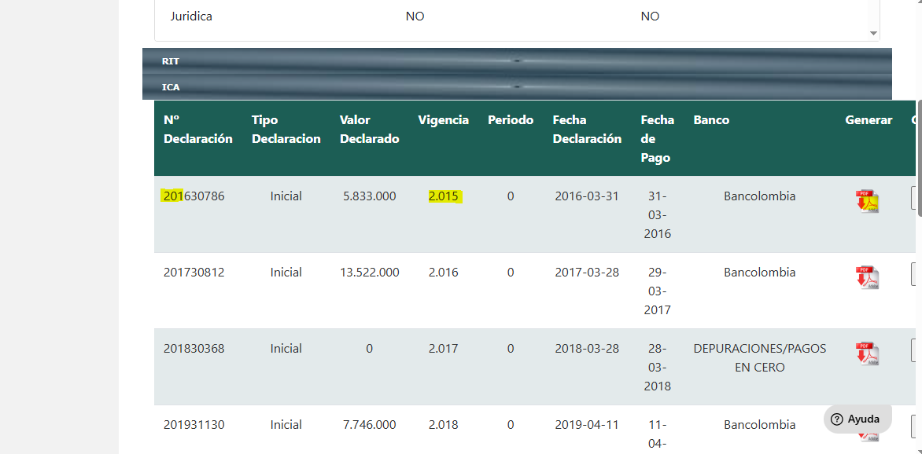Click the Valor Declarado column header
This screenshot has width=922, height=454.
point(369,130)
